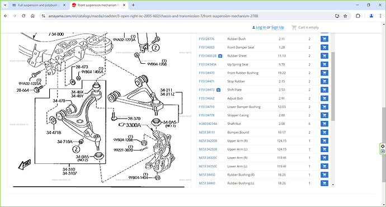Switch to Full suspension and polybush tab
The height and width of the screenshot is (207, 386).
39,5
